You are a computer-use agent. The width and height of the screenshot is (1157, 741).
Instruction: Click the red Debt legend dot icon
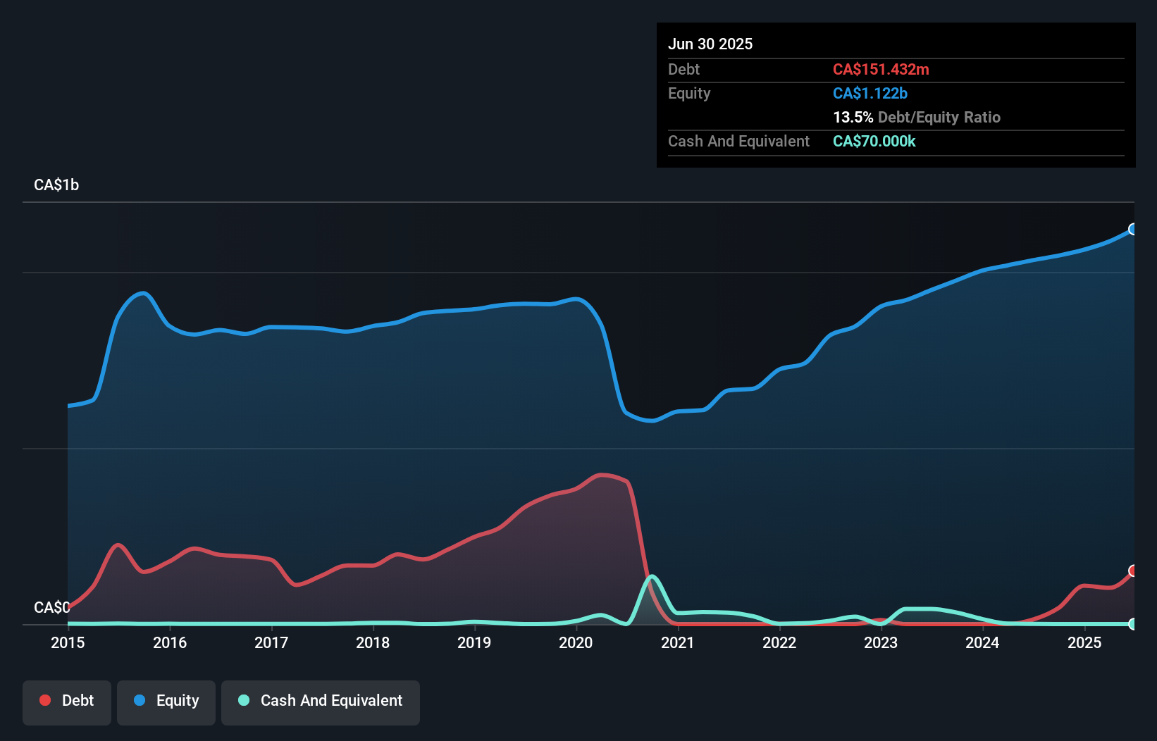coord(44,700)
